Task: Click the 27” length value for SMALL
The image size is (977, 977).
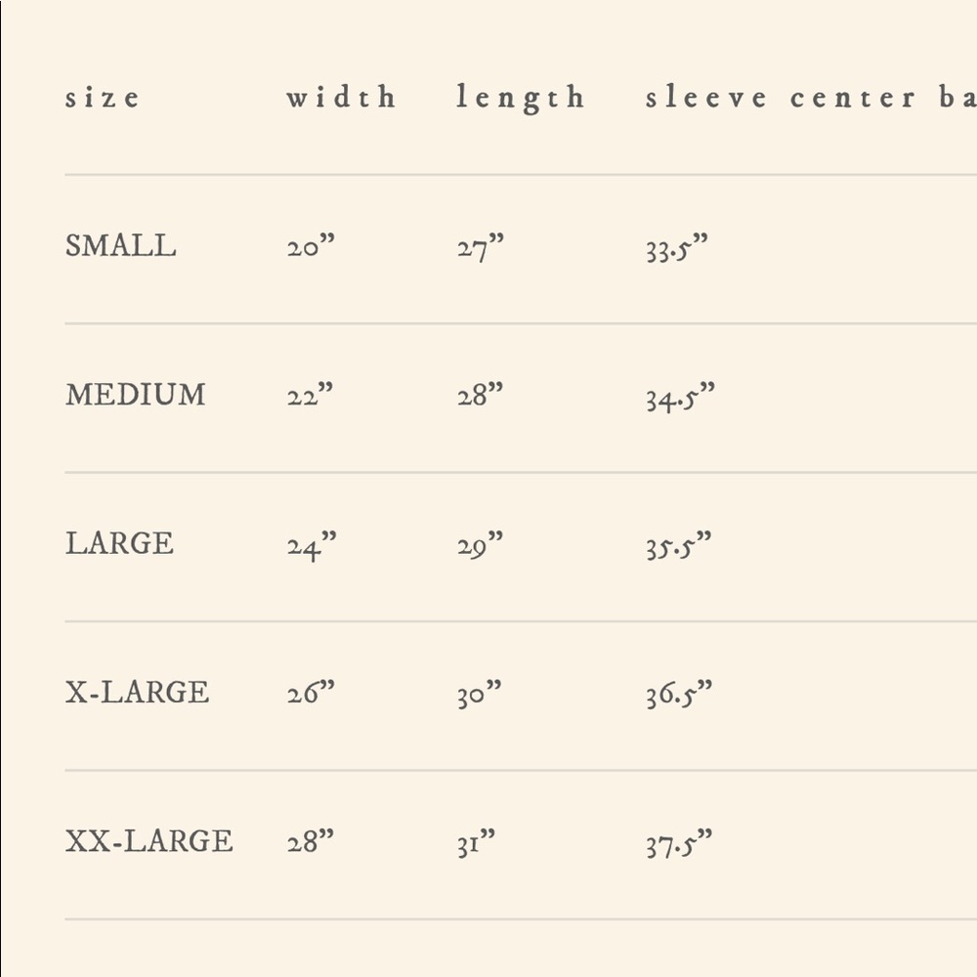Action: [x=480, y=247]
